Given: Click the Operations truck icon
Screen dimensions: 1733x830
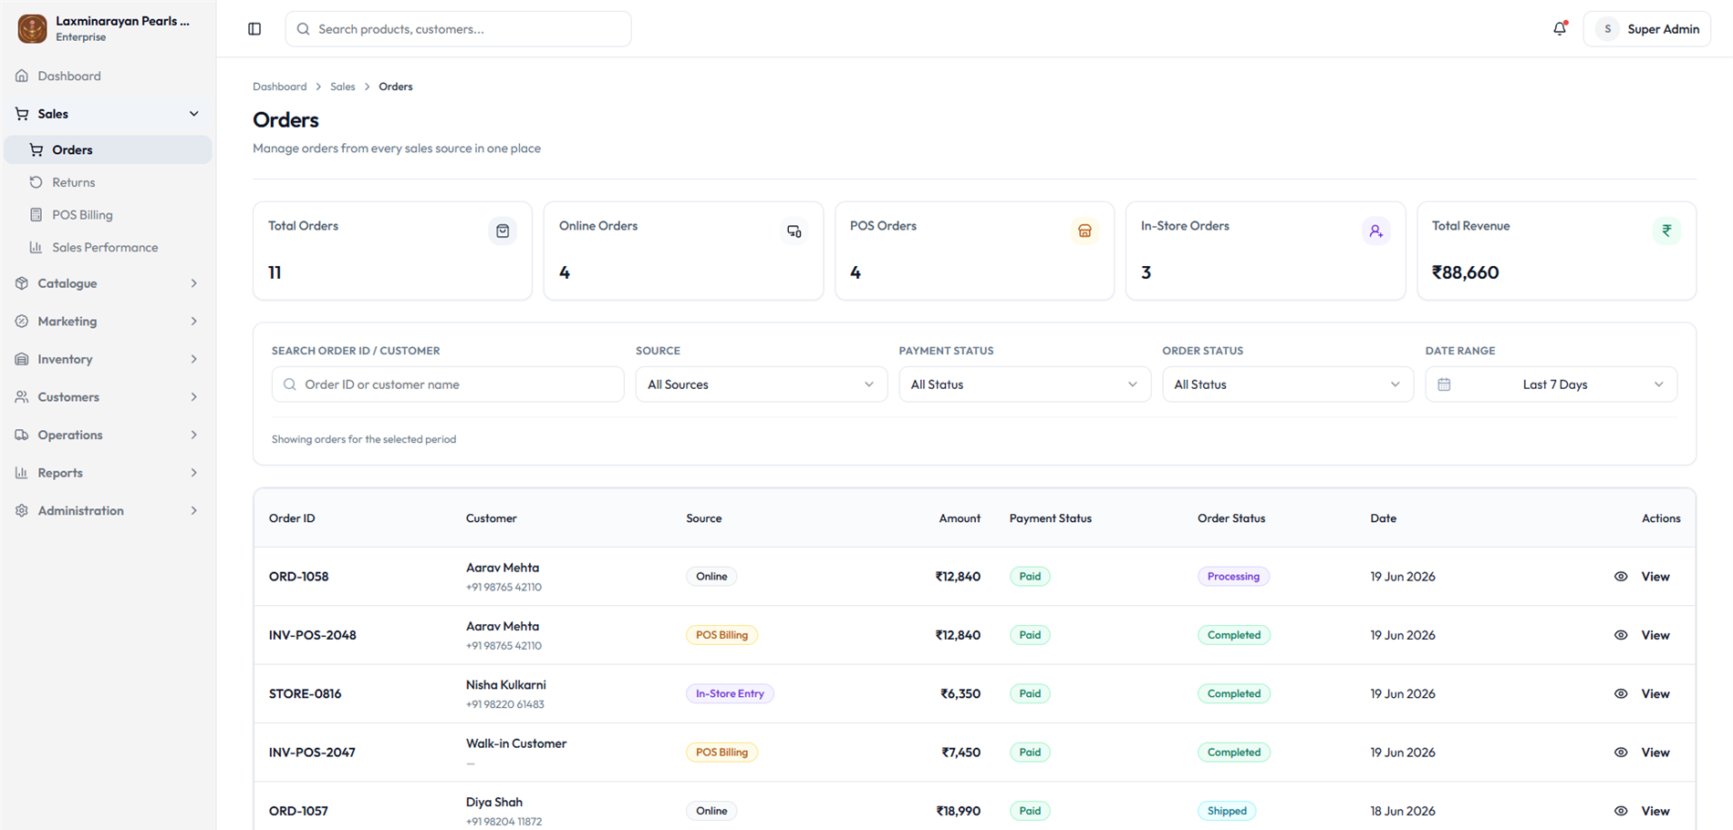Looking at the screenshot, I should [22, 435].
